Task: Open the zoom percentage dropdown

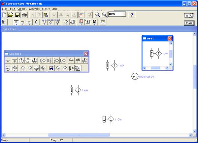Action: click(x=124, y=14)
